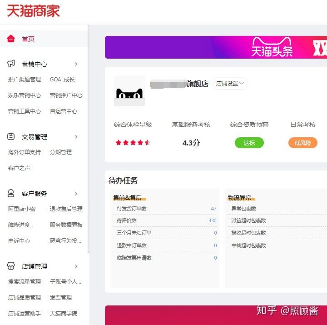This screenshot has width=327, height=325.
Task: Click the five-star rating display
Action: [133, 143]
